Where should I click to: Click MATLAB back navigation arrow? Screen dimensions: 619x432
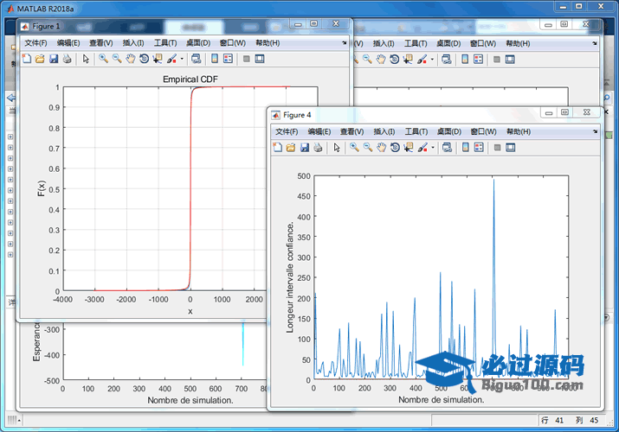click(x=11, y=98)
